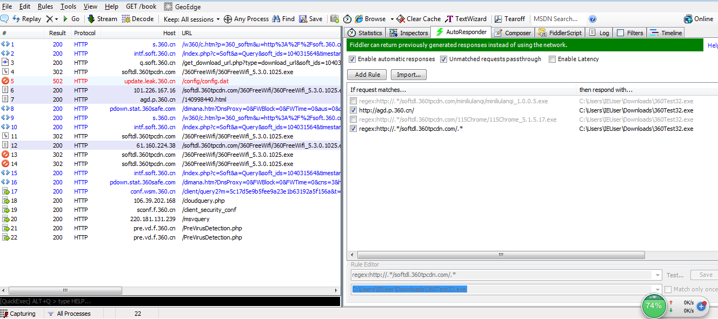The image size is (718, 319).
Task: Uncheck the regex softdl.360tpcdn.com/.* rule
Action: tap(354, 129)
